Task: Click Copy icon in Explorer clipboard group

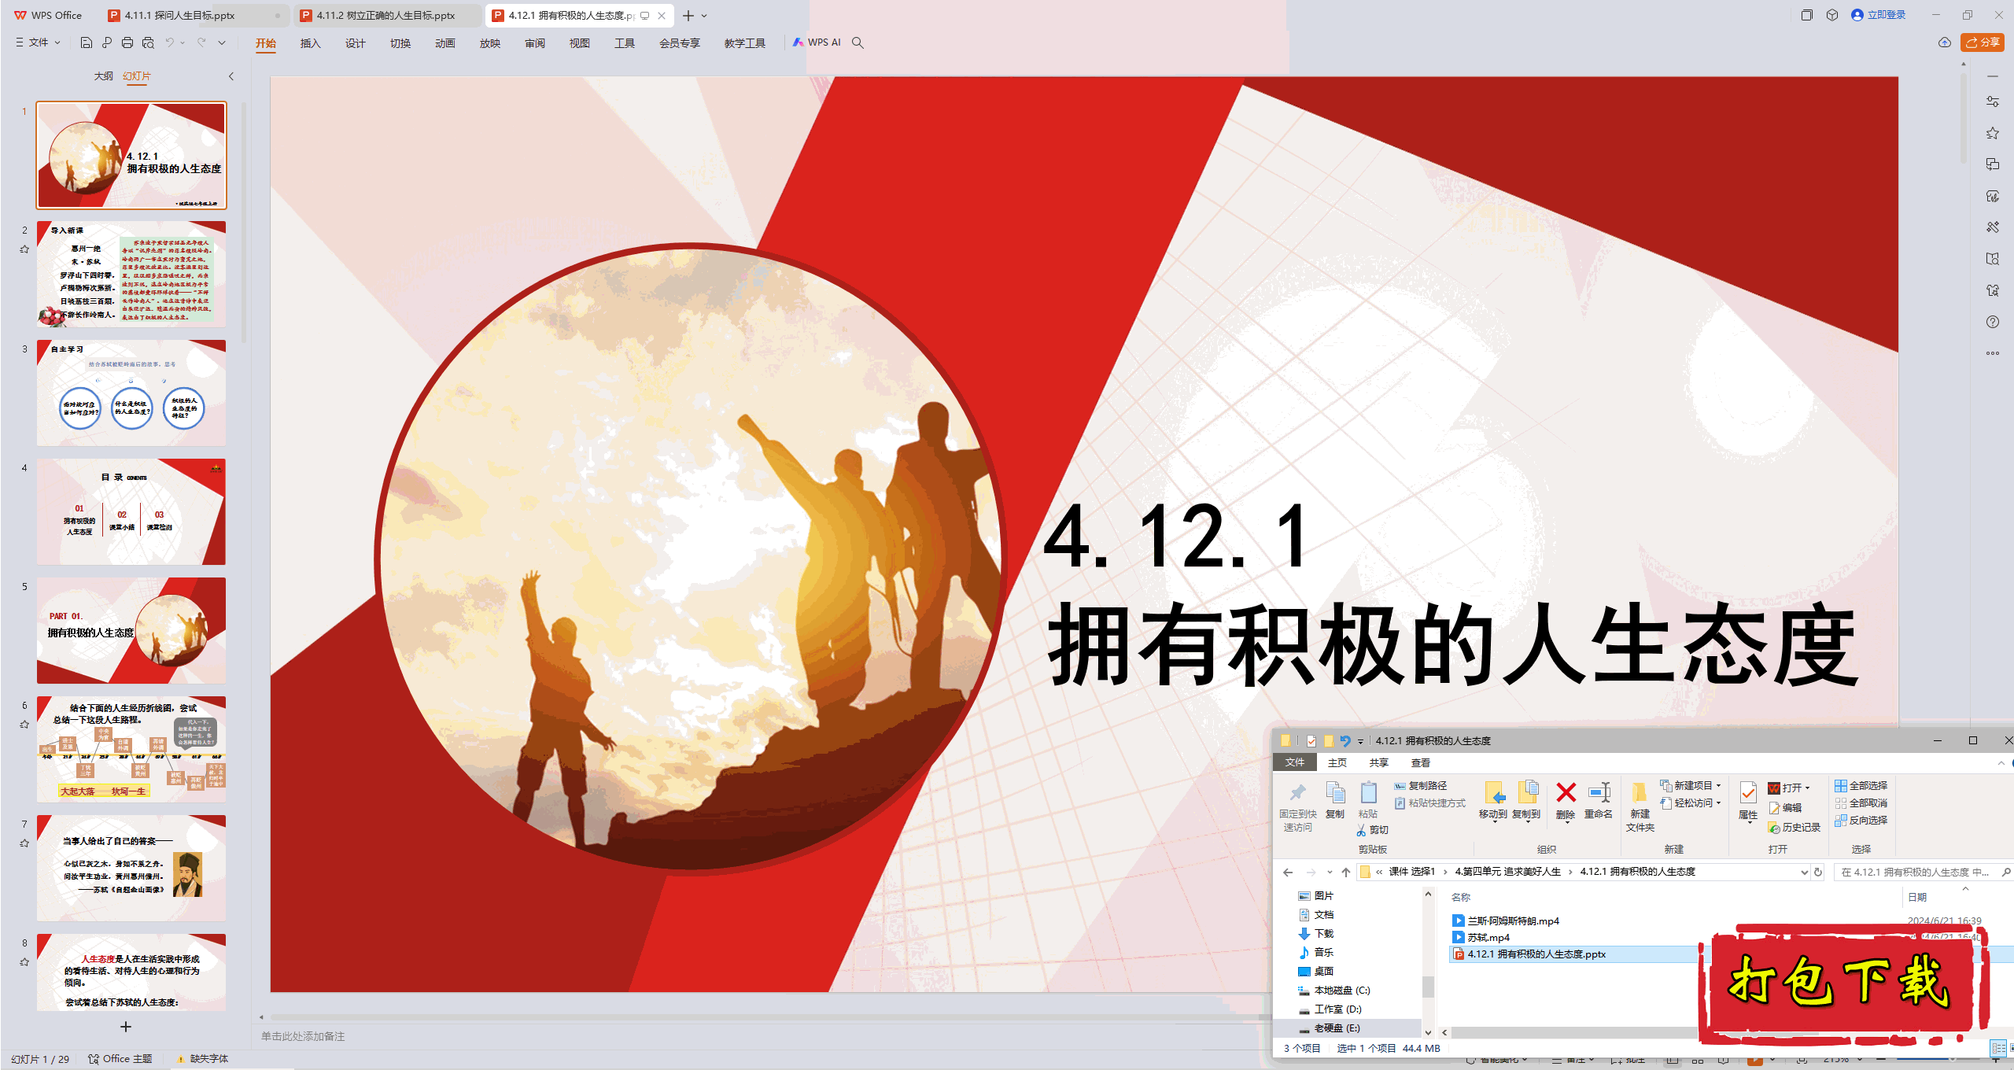Action: click(x=1335, y=792)
